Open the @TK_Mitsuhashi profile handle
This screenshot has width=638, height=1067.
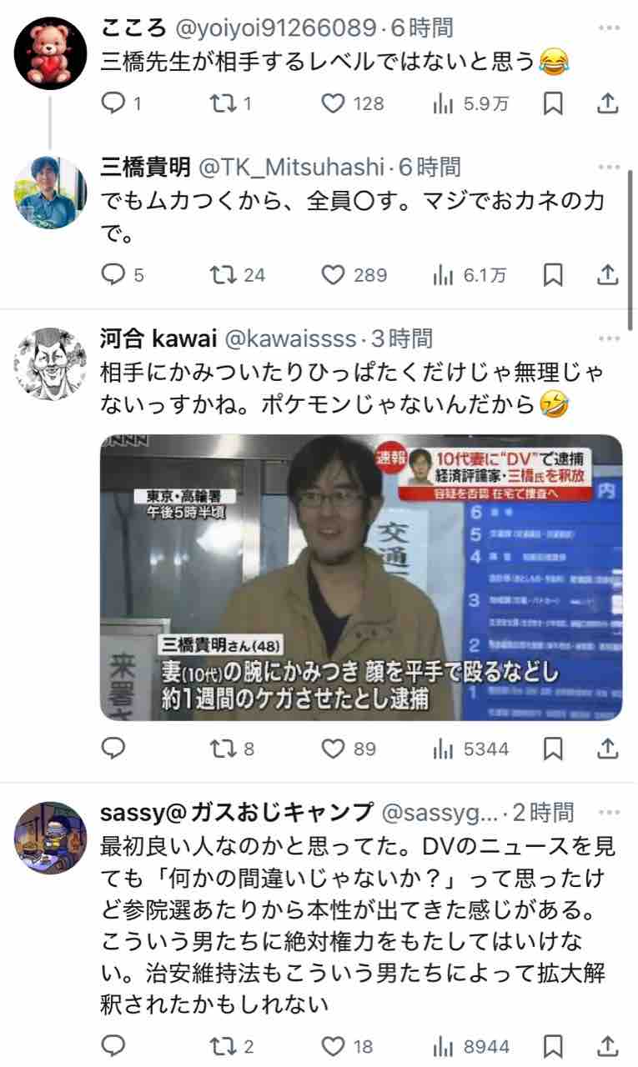[293, 168]
